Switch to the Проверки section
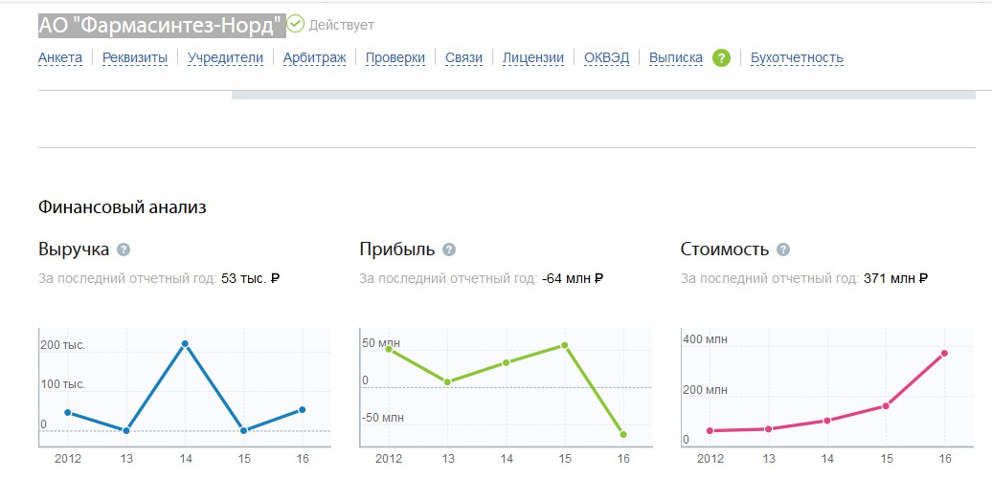 (x=395, y=58)
